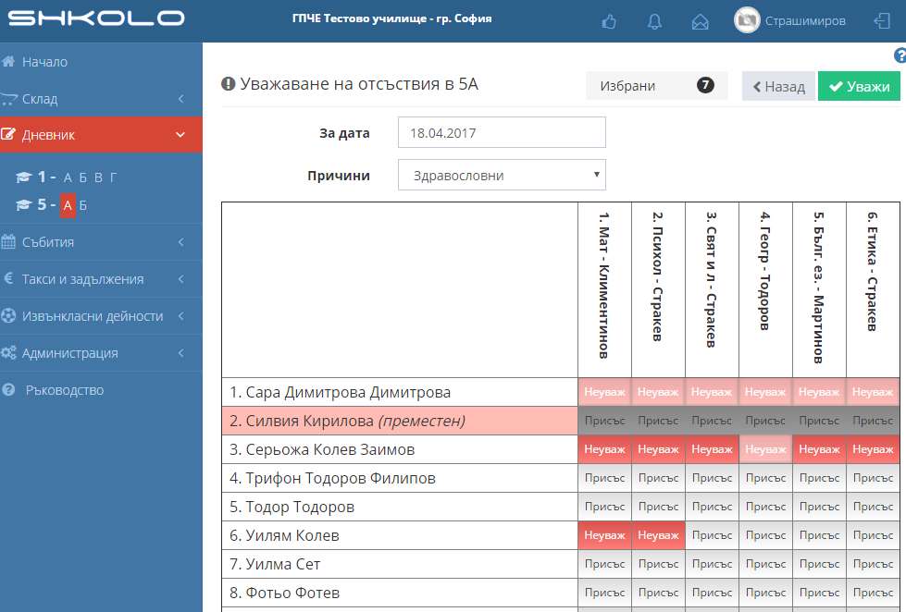The image size is (906, 612).
Task: Click the SHKOLO logo
Action: (x=95, y=18)
